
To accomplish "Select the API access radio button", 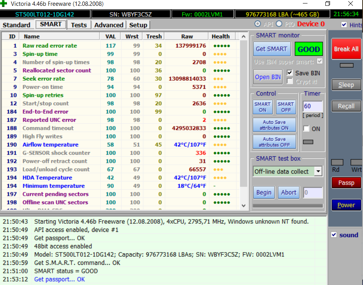I will coord(257,24).
